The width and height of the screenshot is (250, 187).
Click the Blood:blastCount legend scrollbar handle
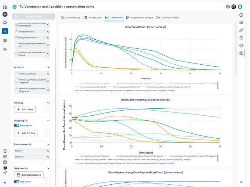click(x=218, y=85)
